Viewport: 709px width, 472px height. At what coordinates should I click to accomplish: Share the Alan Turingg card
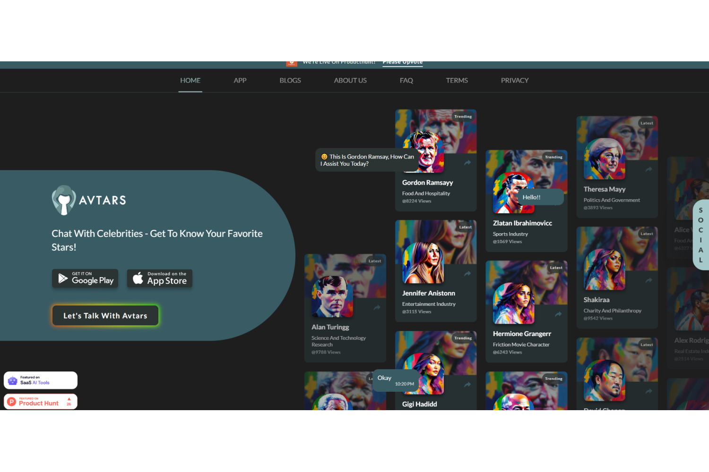(377, 308)
